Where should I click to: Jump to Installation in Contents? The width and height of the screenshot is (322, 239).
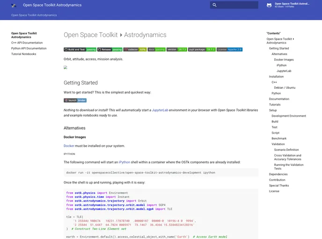[276, 77]
